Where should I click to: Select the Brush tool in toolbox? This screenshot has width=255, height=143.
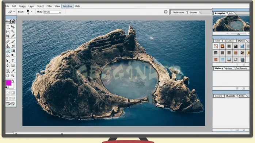coord(13,42)
